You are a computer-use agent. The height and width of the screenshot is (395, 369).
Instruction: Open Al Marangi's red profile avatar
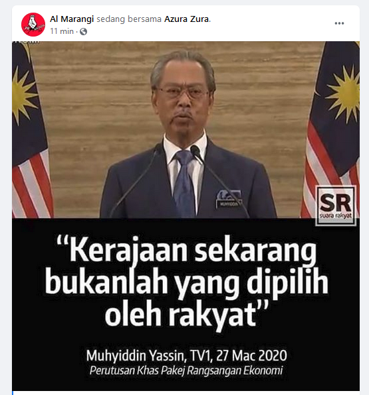(x=33, y=25)
